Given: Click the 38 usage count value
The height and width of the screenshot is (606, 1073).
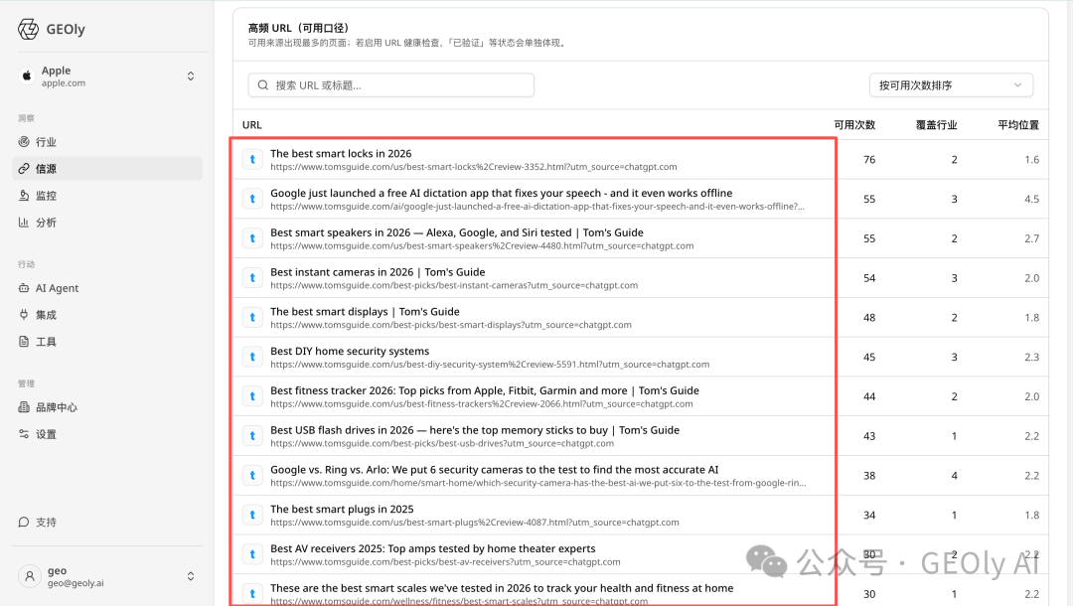Looking at the screenshot, I should [869, 476].
